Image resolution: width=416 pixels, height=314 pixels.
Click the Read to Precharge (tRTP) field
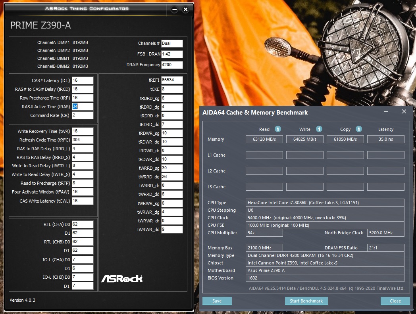tap(83, 183)
